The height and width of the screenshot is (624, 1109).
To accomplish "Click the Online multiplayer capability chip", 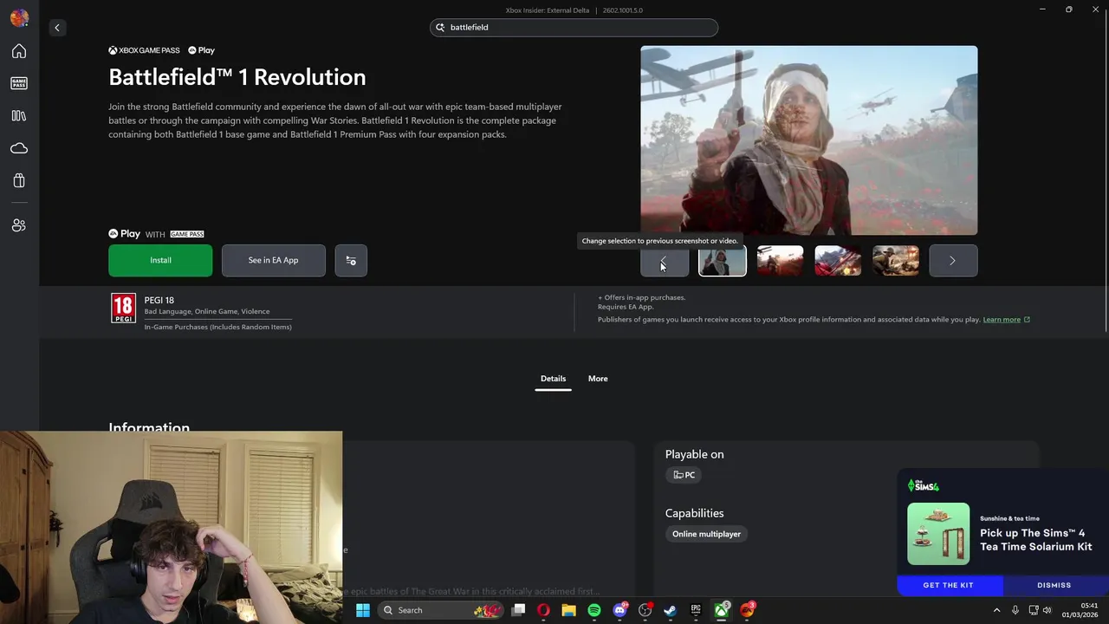I will coord(706,534).
